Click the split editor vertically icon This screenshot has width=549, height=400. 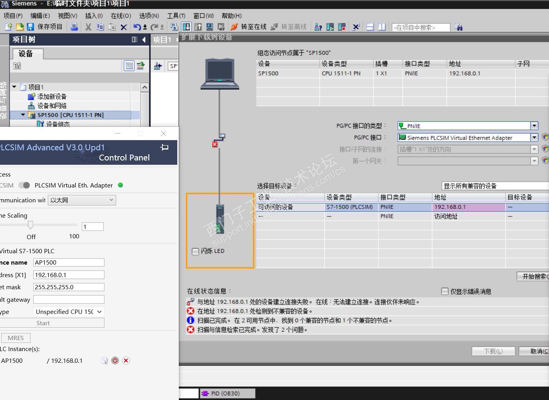coord(382,27)
